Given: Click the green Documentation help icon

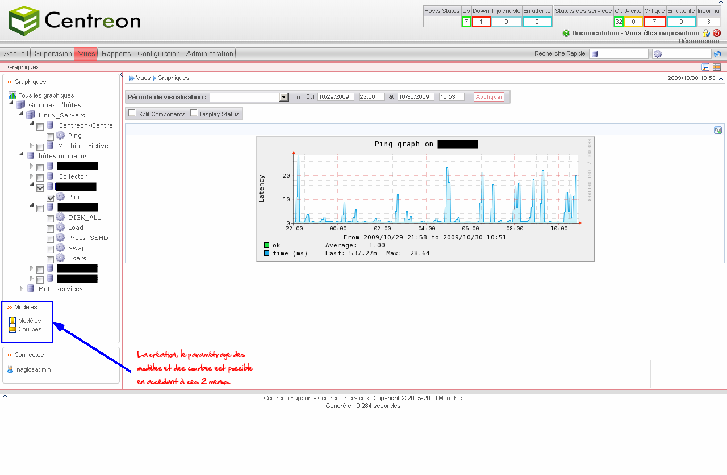Looking at the screenshot, I should click(x=566, y=33).
